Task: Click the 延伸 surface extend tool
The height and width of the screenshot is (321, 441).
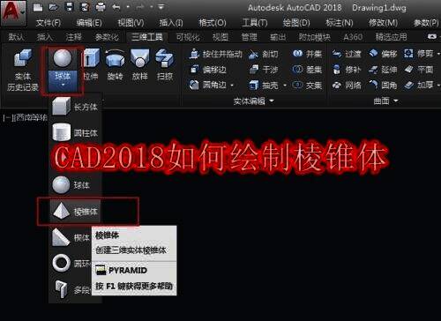Action: 383,70
